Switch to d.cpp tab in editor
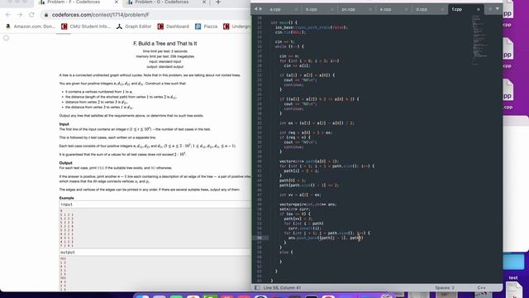Viewport: 529px width, 298px height. tap(422, 9)
